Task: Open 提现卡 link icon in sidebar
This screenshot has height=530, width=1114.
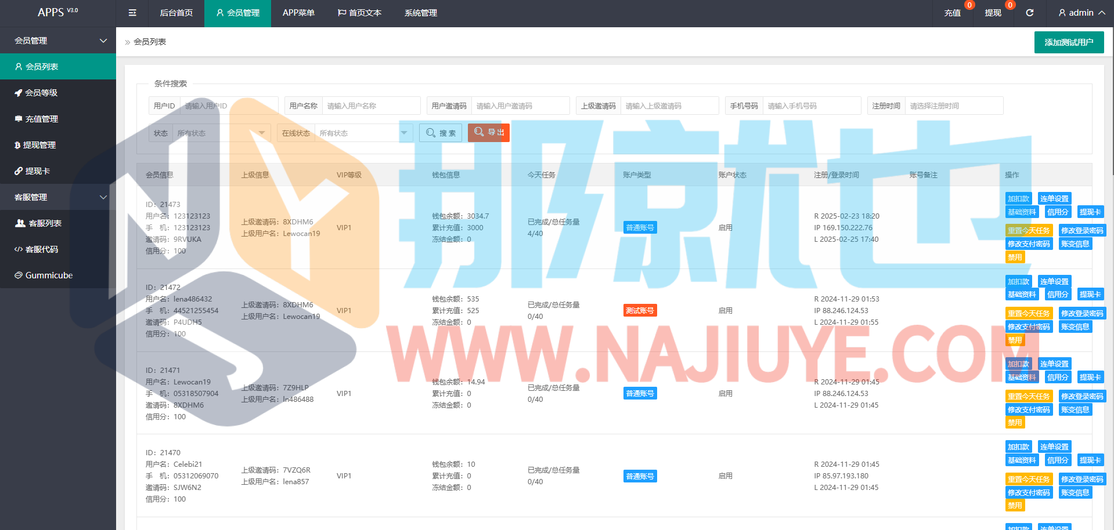Action: [37, 171]
